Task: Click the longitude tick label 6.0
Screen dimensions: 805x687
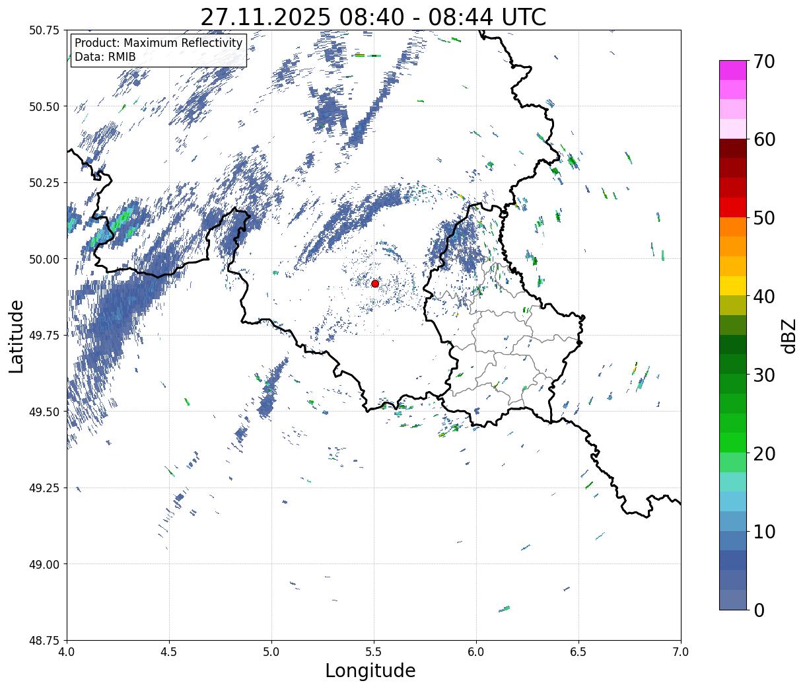Action: 476,652
